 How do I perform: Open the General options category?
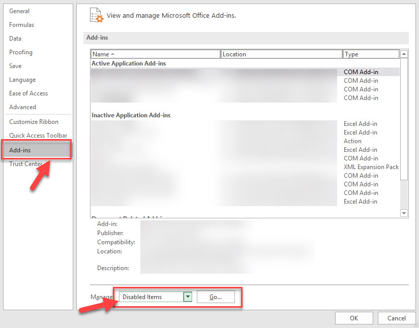19,11
